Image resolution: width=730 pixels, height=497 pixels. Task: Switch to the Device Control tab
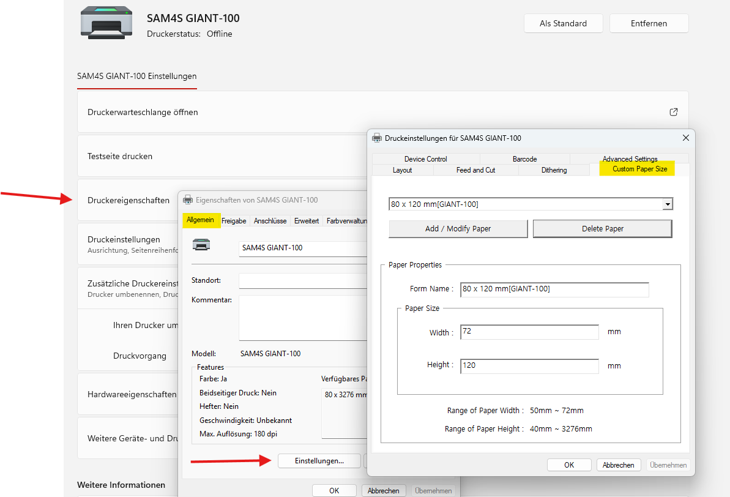[x=425, y=159]
